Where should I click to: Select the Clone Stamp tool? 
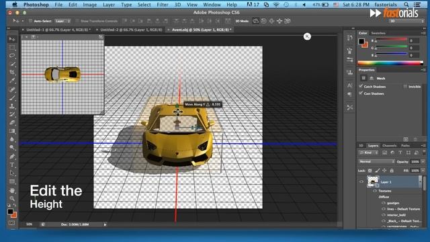(12, 106)
